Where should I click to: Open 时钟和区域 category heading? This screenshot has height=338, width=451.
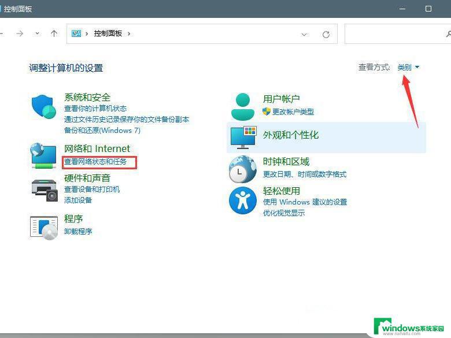click(x=286, y=162)
